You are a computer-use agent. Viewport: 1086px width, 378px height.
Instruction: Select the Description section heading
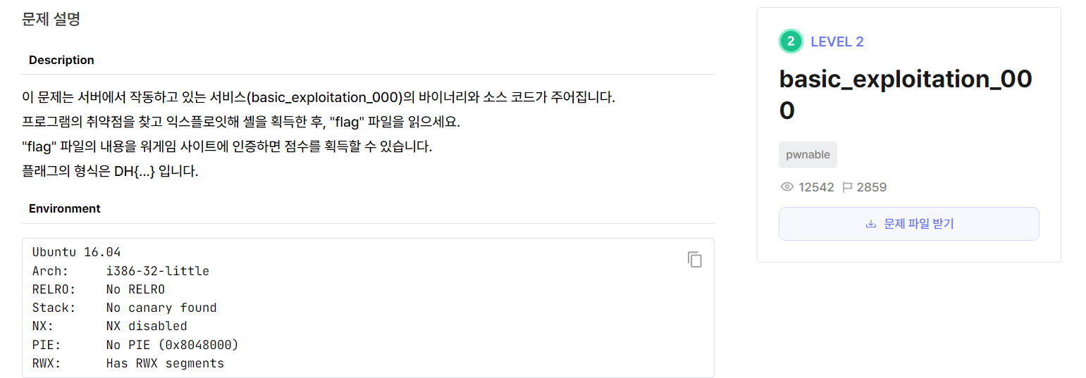tap(61, 61)
